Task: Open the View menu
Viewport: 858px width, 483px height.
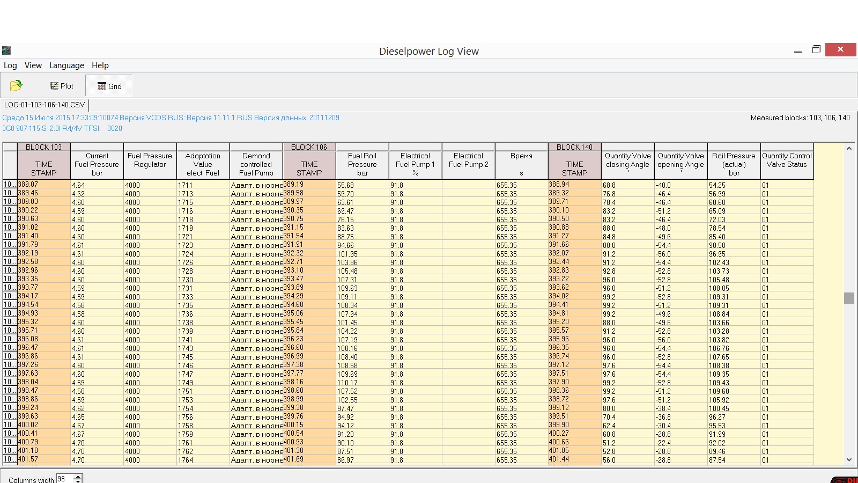Action: point(33,65)
